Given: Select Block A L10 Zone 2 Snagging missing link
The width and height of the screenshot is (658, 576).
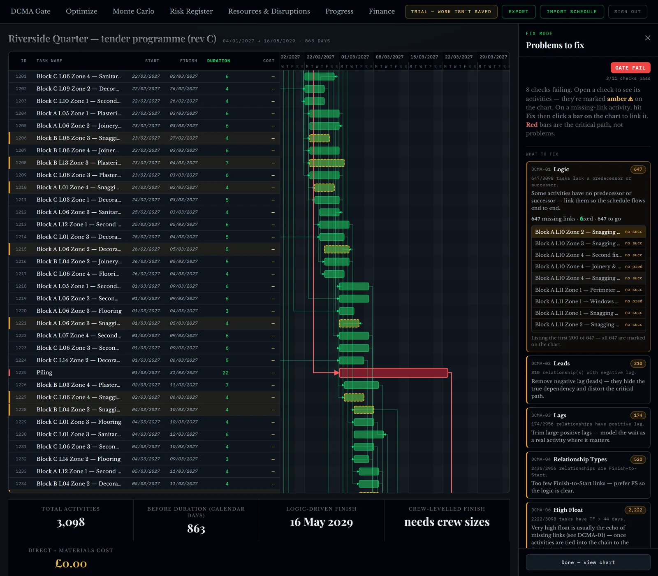Looking at the screenshot, I should tap(588, 232).
